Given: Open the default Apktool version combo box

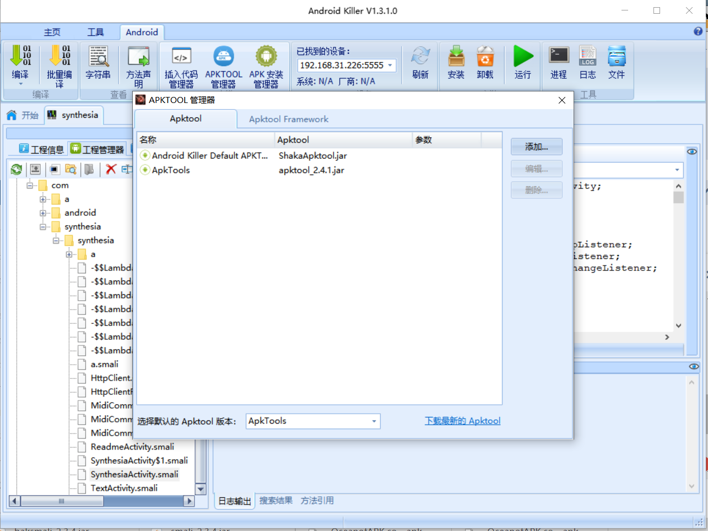Looking at the screenshot, I should [x=313, y=421].
